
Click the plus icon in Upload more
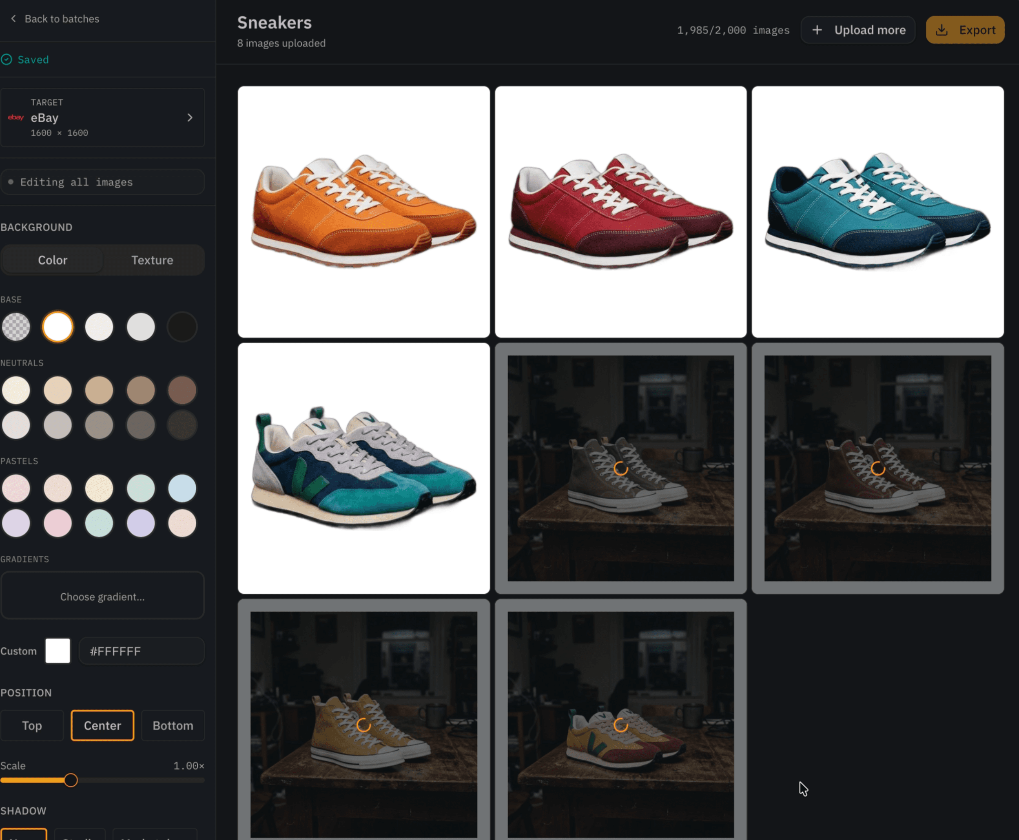[817, 30]
